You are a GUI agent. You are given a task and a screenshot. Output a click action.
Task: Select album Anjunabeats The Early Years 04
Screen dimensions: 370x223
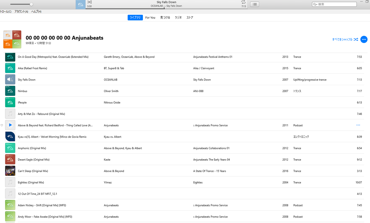click(211, 159)
